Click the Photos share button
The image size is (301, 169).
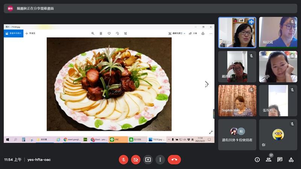point(193,33)
